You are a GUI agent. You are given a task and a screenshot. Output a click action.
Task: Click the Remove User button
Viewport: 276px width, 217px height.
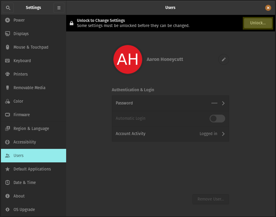click(x=210, y=199)
